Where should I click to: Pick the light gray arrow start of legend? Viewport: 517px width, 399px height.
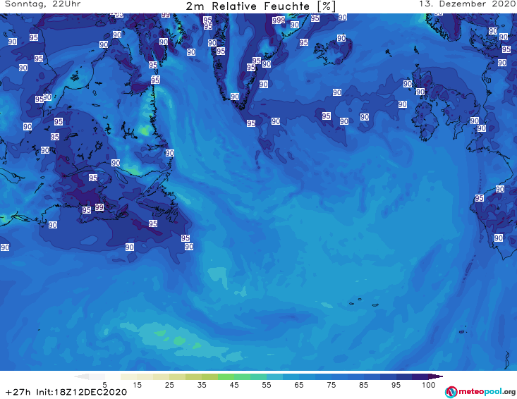(x=82, y=376)
